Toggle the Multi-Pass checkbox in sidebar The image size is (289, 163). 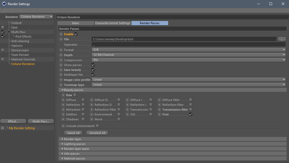coord(3,32)
